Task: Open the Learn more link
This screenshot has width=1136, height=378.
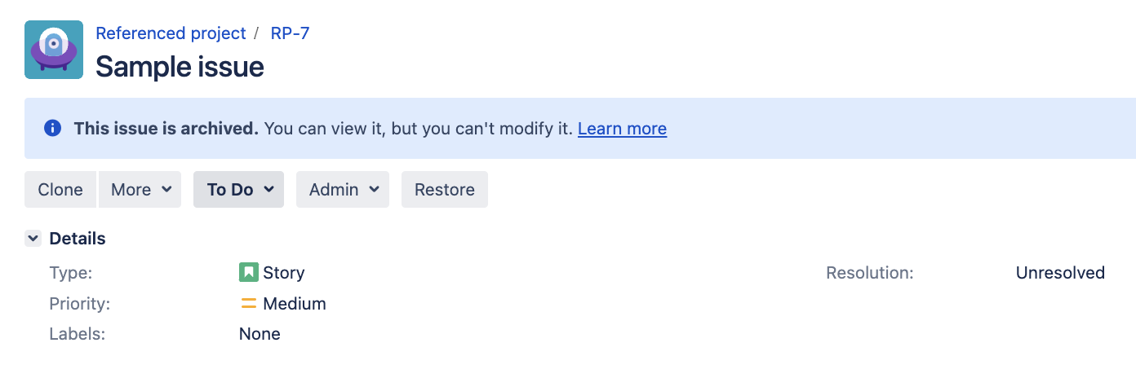Action: pos(622,129)
